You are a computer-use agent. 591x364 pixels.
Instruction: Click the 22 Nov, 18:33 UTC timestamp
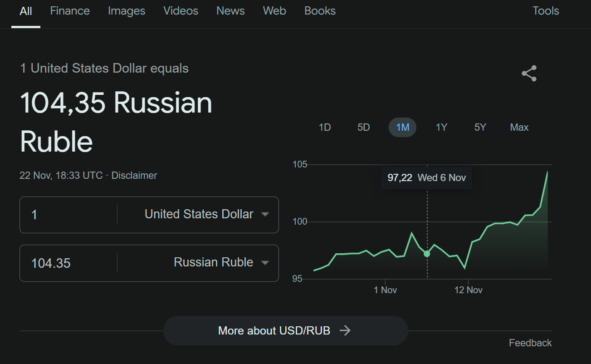(61, 175)
